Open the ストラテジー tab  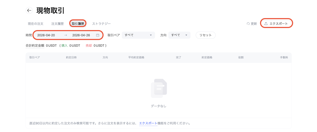(101, 24)
